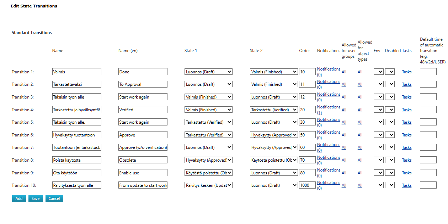The width and height of the screenshot is (448, 224).
Task: Click default time field for Transition 5
Action: pos(428,122)
